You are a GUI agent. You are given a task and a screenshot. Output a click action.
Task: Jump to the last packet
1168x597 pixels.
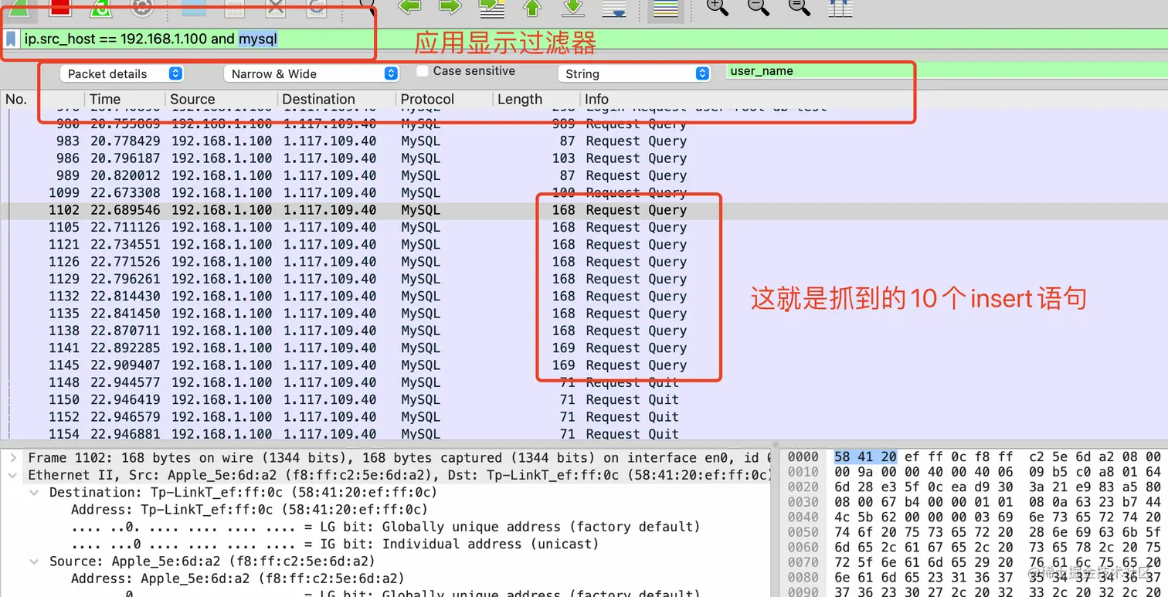click(572, 8)
